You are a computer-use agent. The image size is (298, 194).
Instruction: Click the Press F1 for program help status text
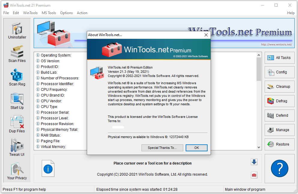pos(24,189)
